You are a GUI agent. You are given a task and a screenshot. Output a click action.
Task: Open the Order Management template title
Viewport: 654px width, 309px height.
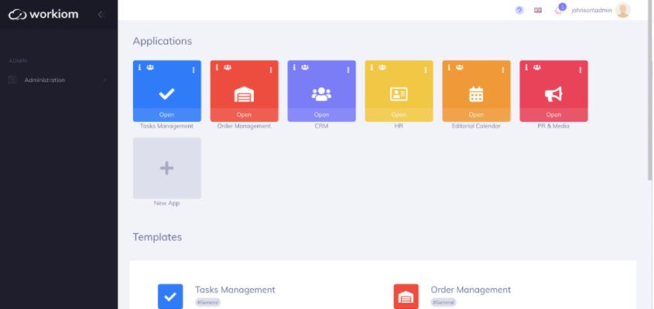[471, 290]
